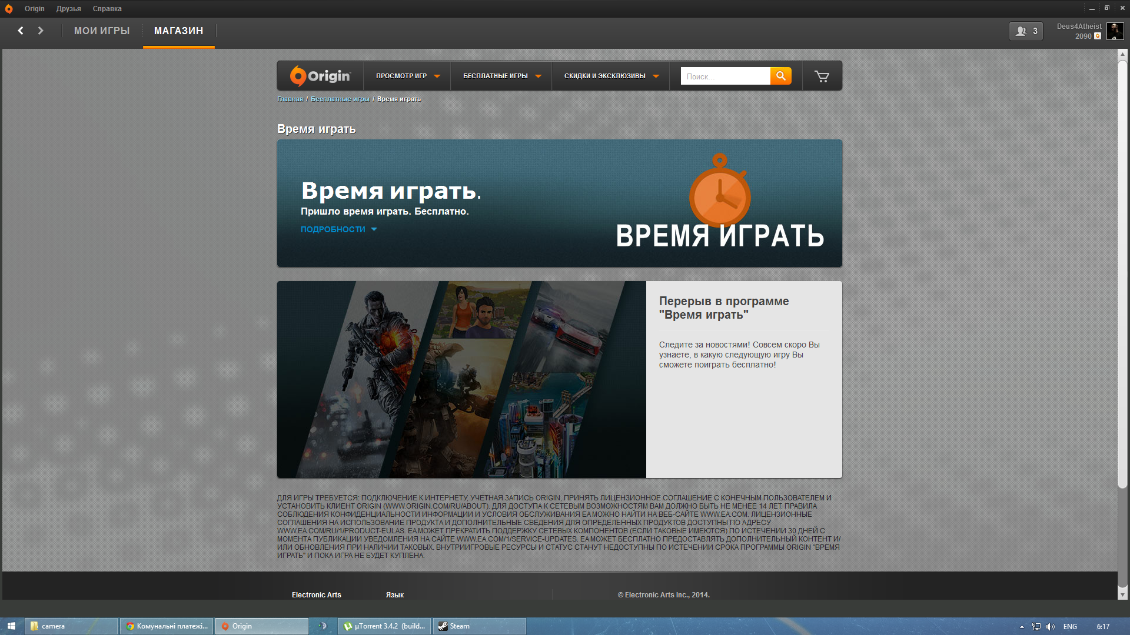The width and height of the screenshot is (1130, 635).
Task: Click the taskbar clock showing 6:17
Action: click(1103, 627)
